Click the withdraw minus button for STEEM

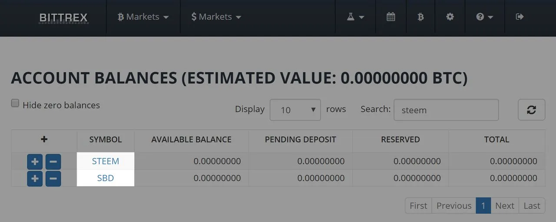tap(53, 162)
